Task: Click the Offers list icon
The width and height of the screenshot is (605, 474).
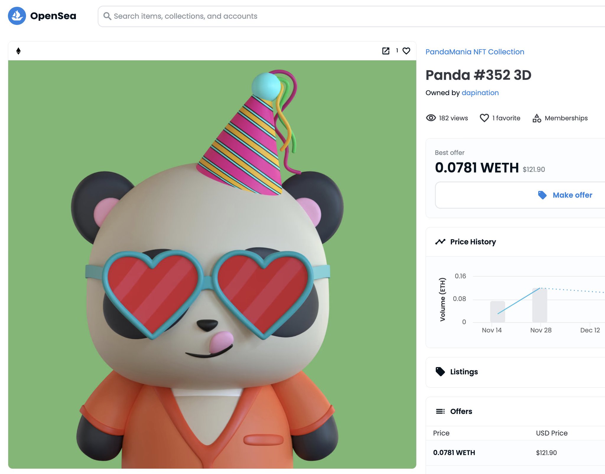Action: coord(440,411)
